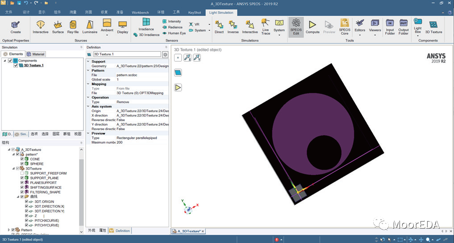
Task: Toggle the 3D Texture.1 checkbox
Action: tap(16, 66)
